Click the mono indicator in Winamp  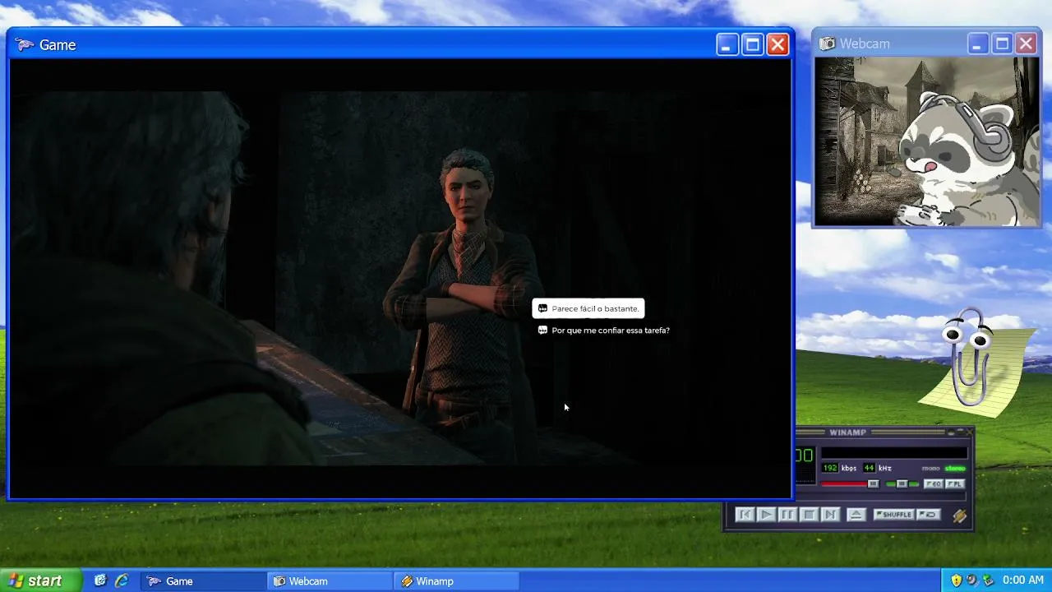930,469
